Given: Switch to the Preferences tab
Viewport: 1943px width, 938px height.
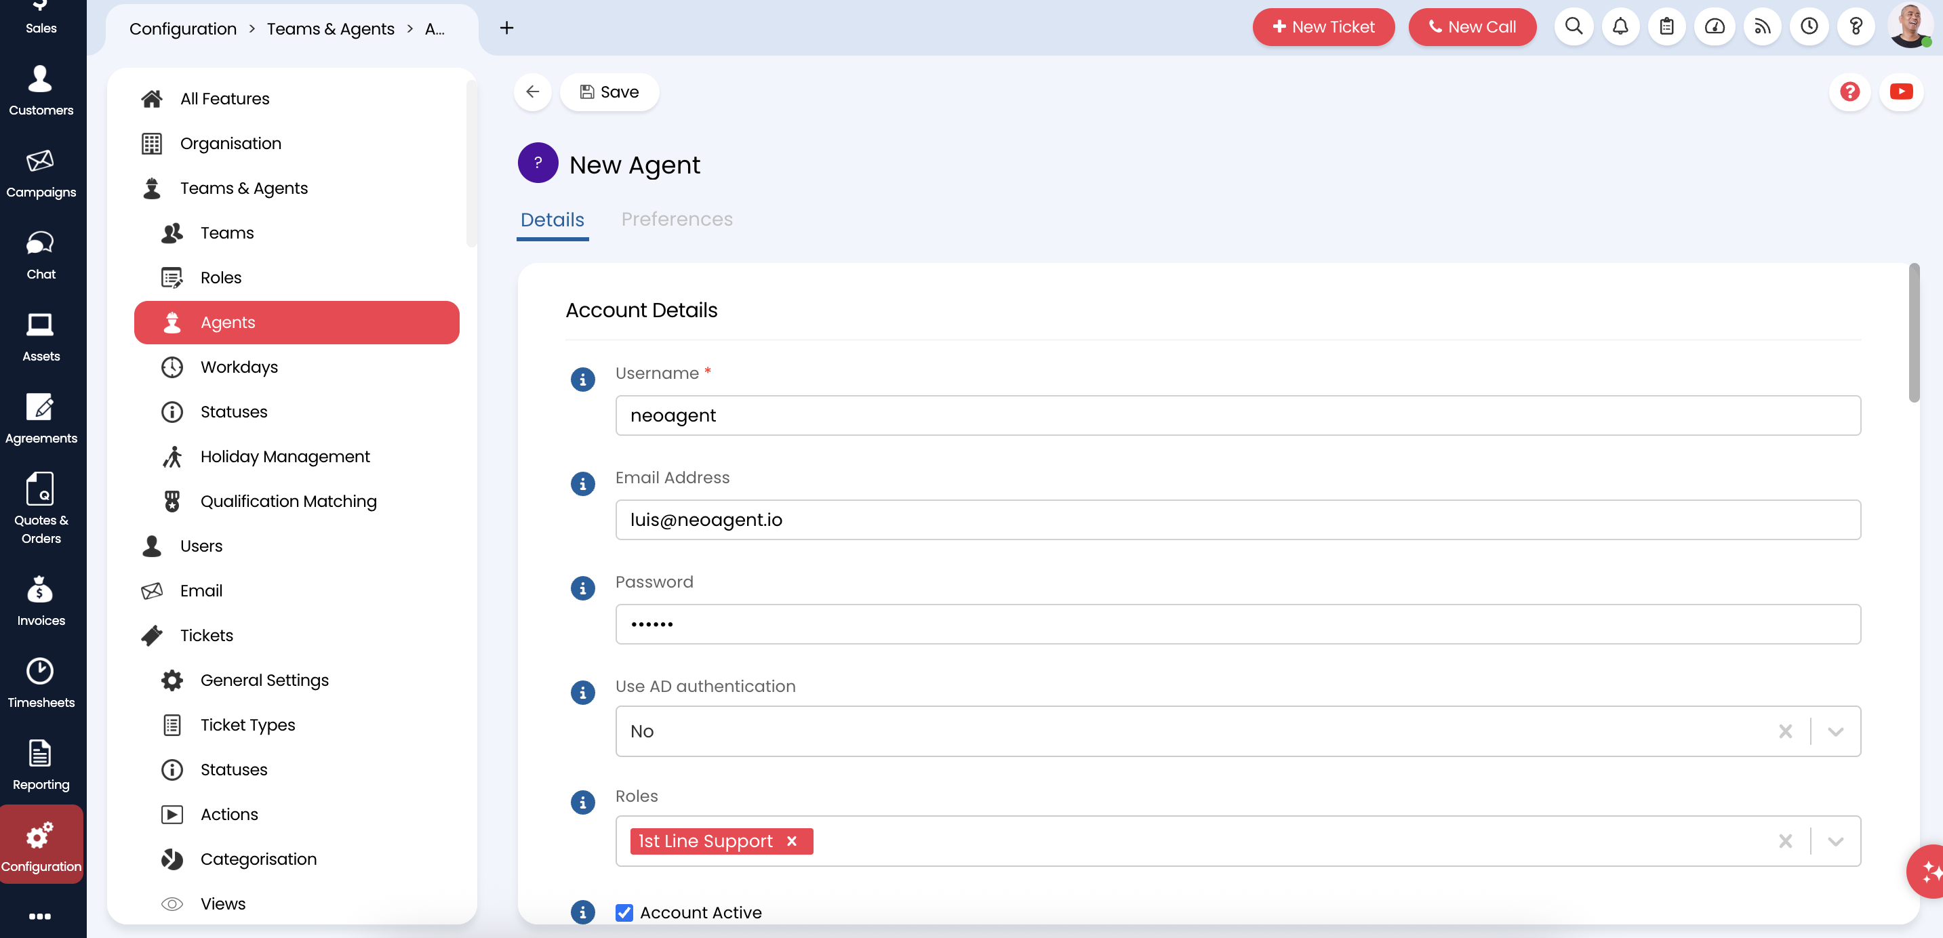Looking at the screenshot, I should [x=677, y=220].
